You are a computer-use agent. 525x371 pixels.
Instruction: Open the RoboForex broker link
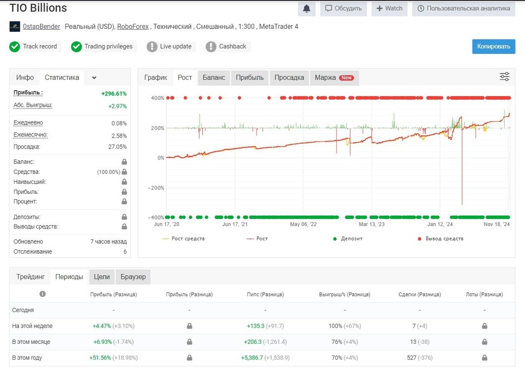[133, 26]
